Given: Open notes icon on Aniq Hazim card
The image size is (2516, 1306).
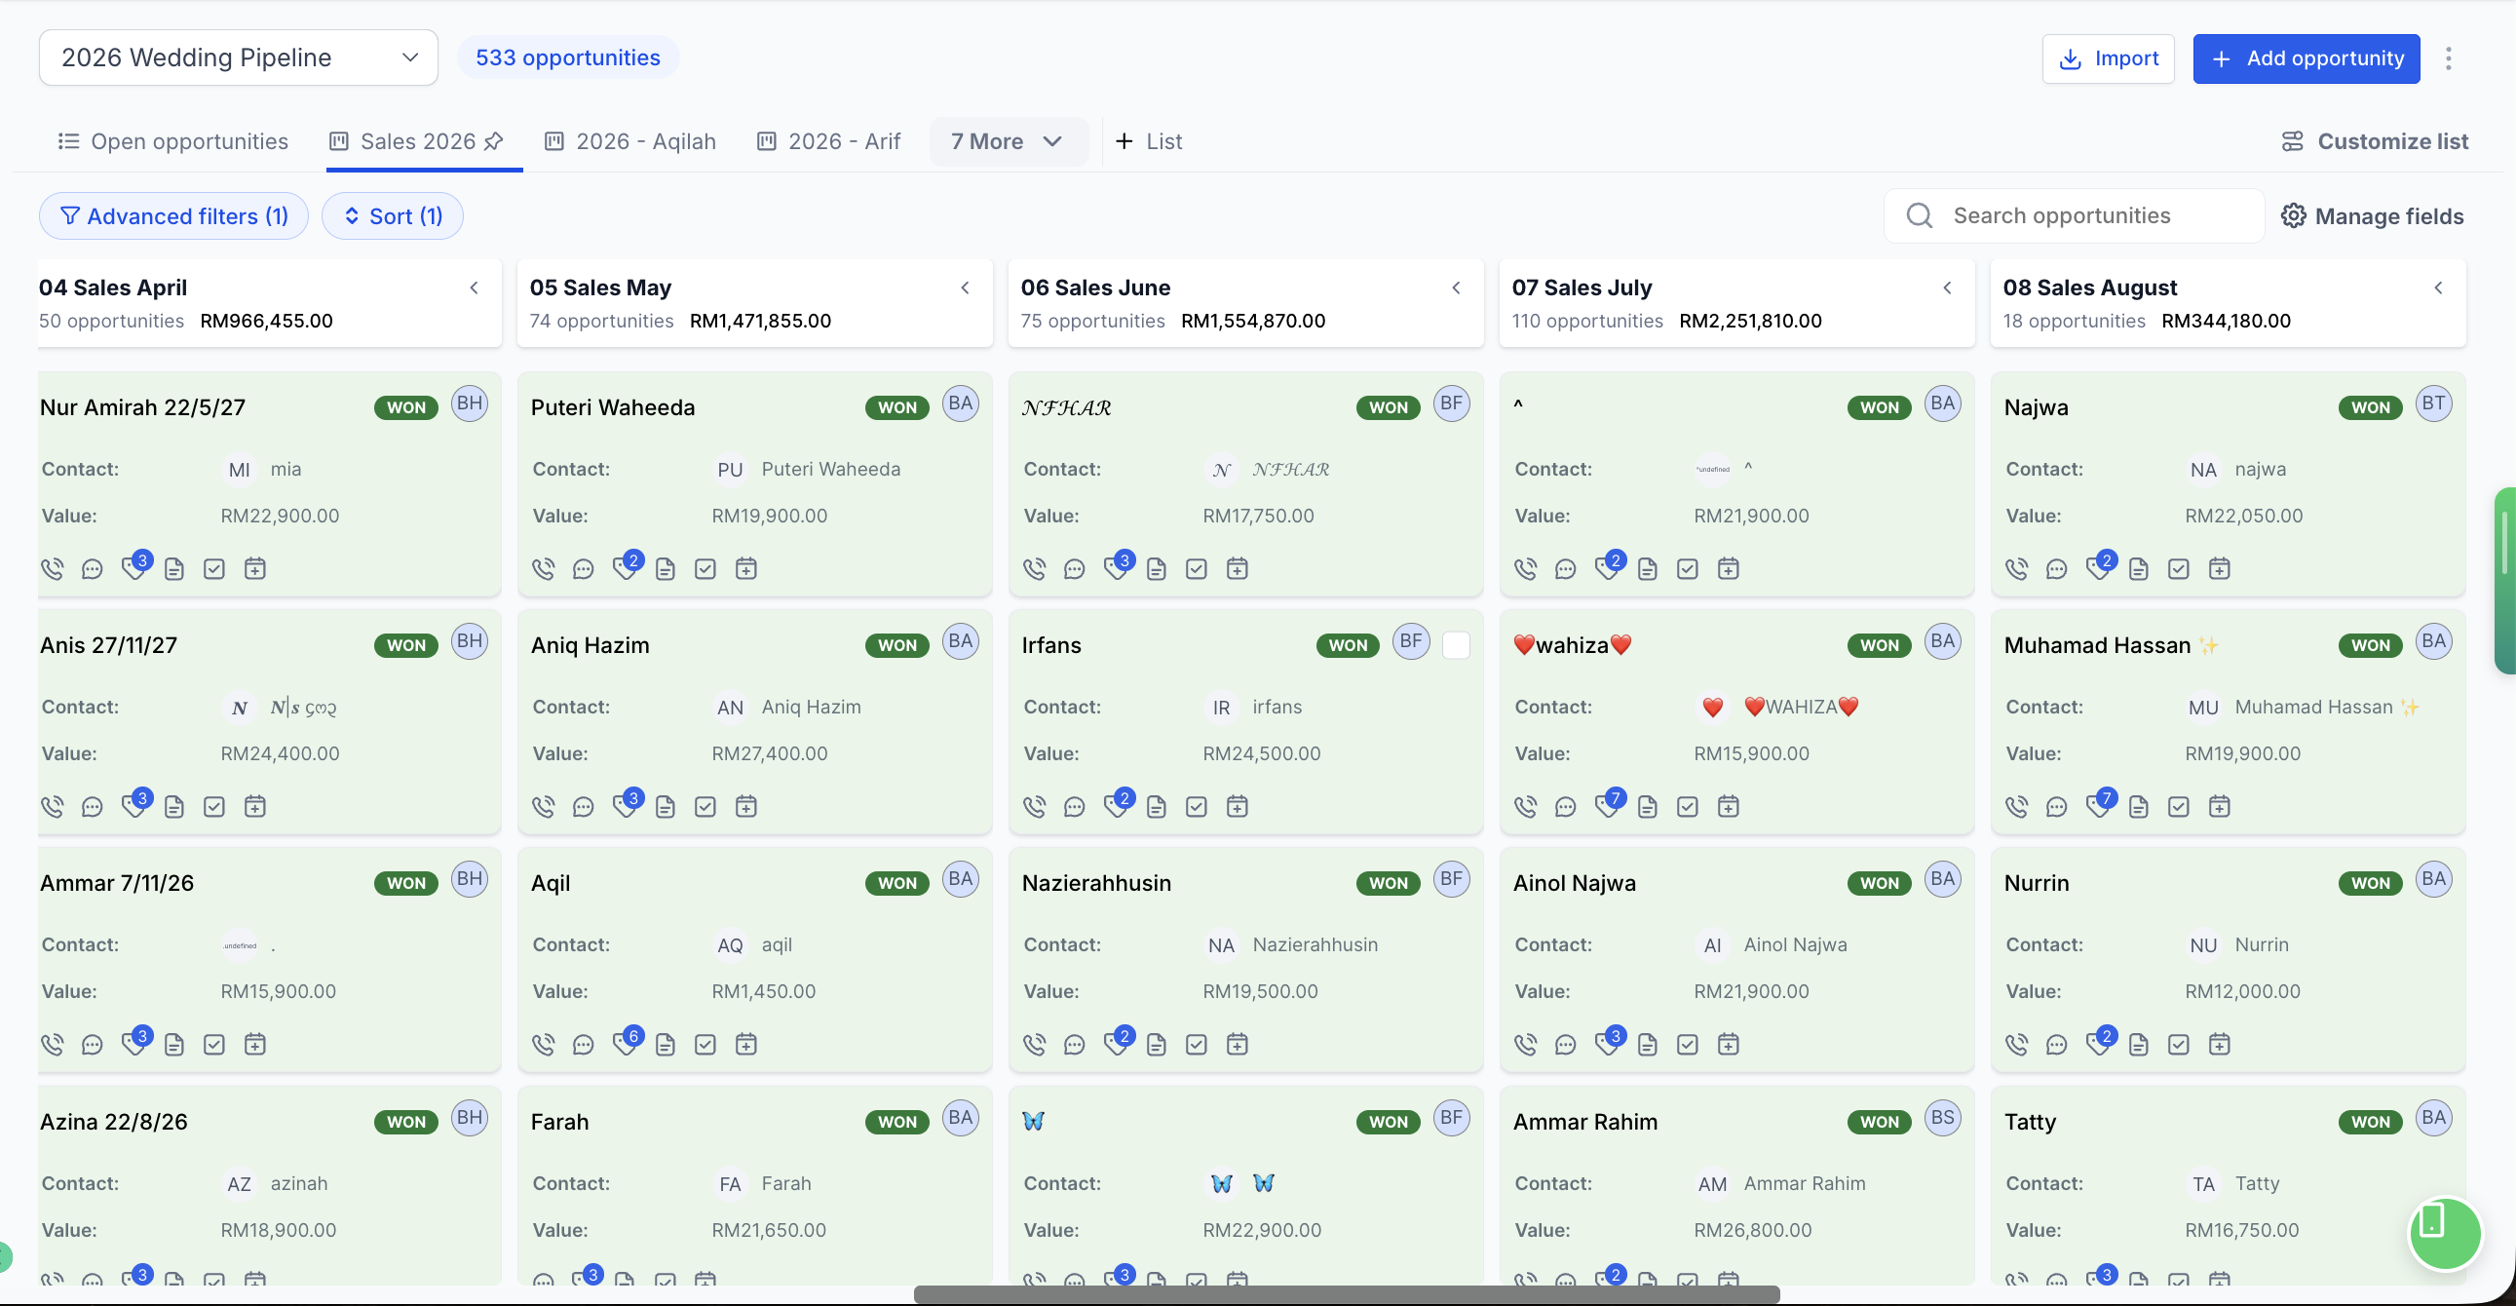Looking at the screenshot, I should 666,806.
